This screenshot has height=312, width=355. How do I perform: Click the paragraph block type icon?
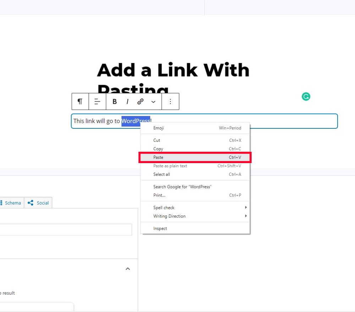coord(80,101)
